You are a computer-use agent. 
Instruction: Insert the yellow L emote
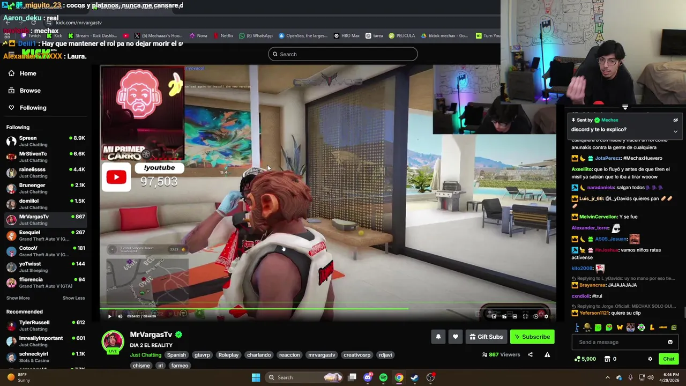(652, 328)
